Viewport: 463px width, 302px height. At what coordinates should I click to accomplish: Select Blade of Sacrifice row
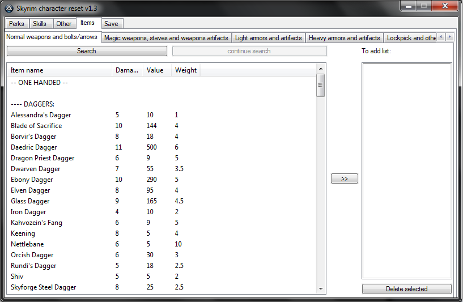(x=162, y=126)
